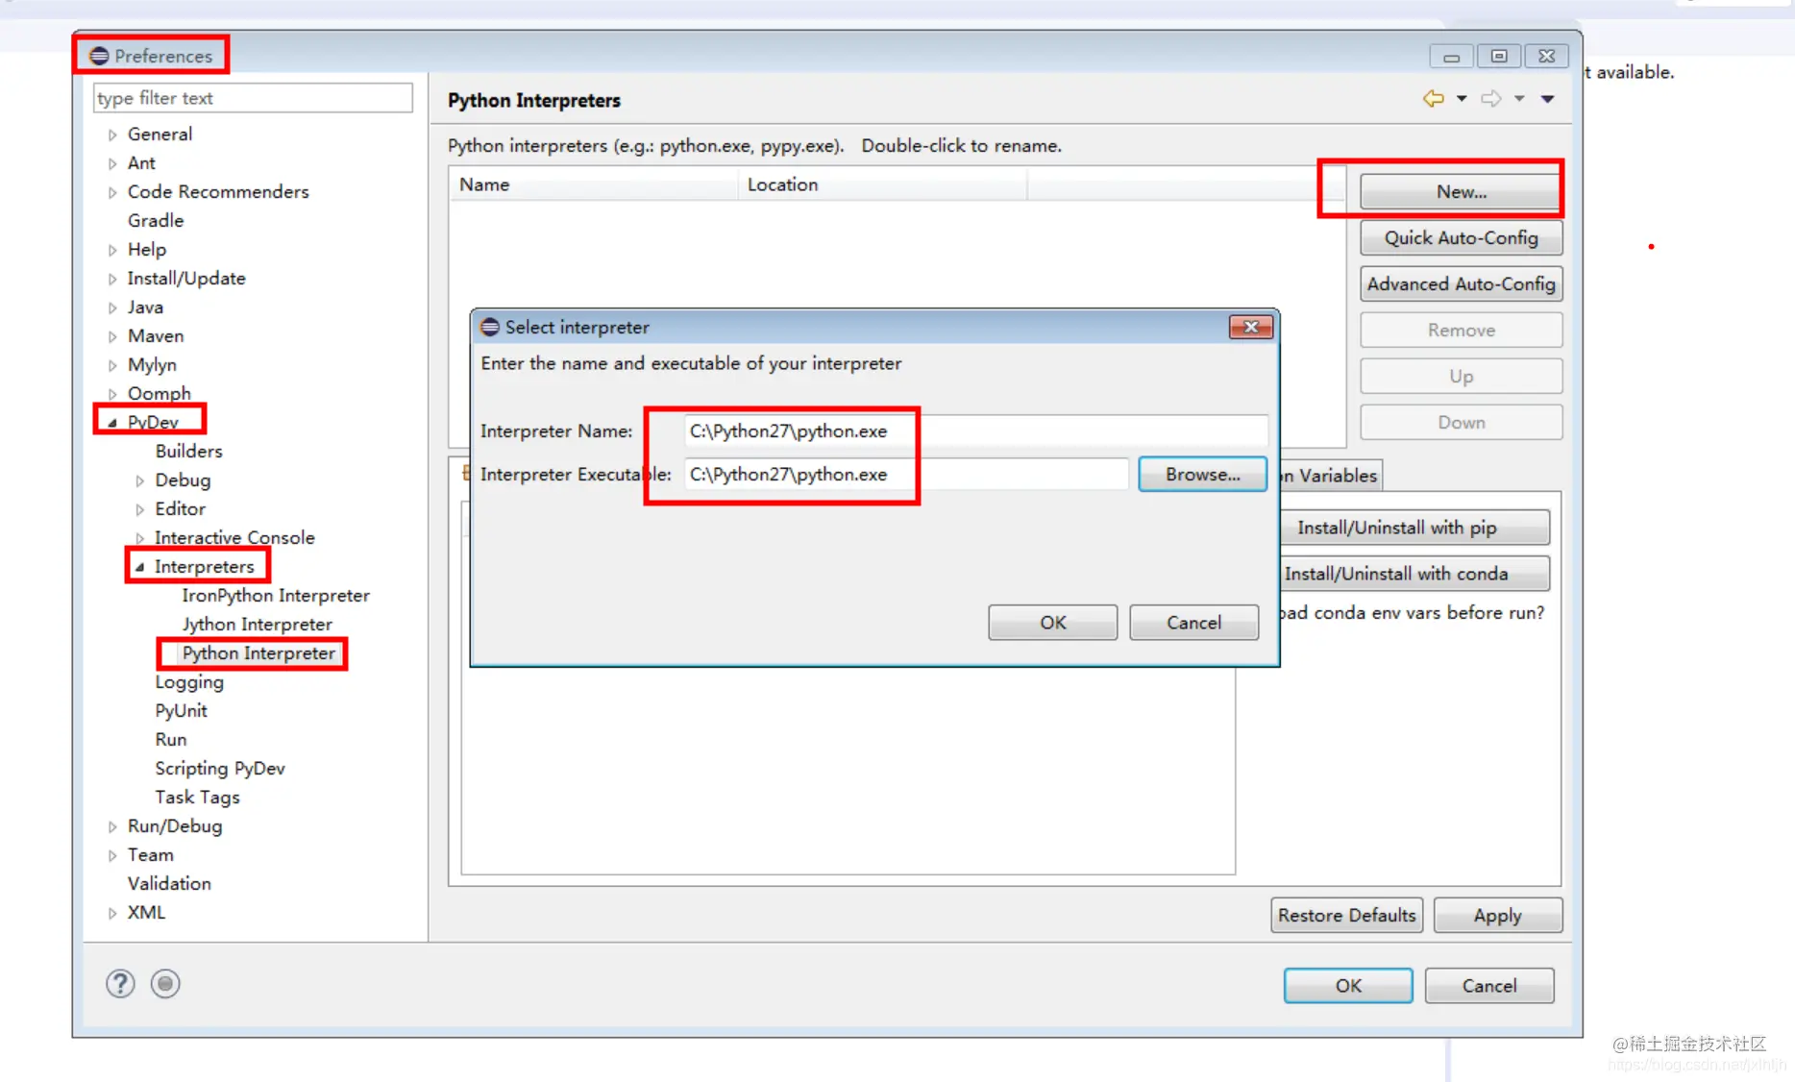The width and height of the screenshot is (1795, 1082).
Task: Click Browse... for interpreter executable
Action: [1202, 475]
